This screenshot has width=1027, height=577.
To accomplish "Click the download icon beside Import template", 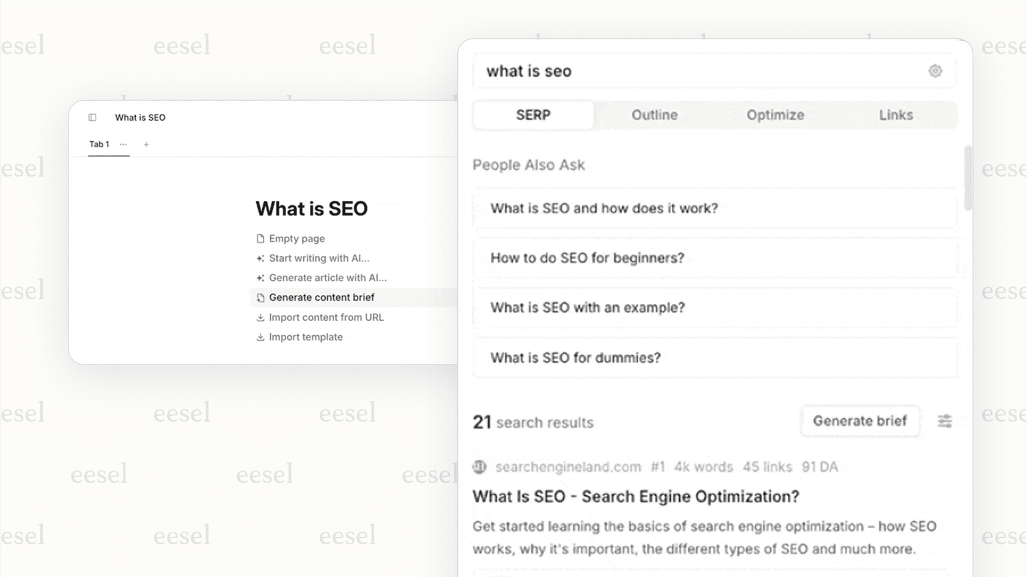I will [x=260, y=336].
